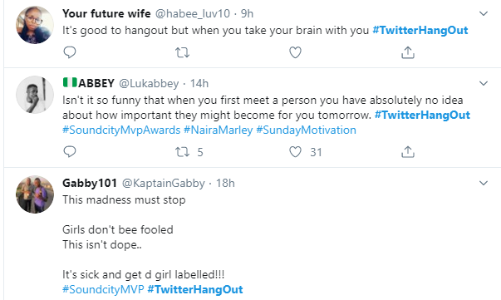Screen dimensions: 501x300
Task: Reply to the habee_luv10 tweet
Action: pyautogui.click(x=70, y=52)
